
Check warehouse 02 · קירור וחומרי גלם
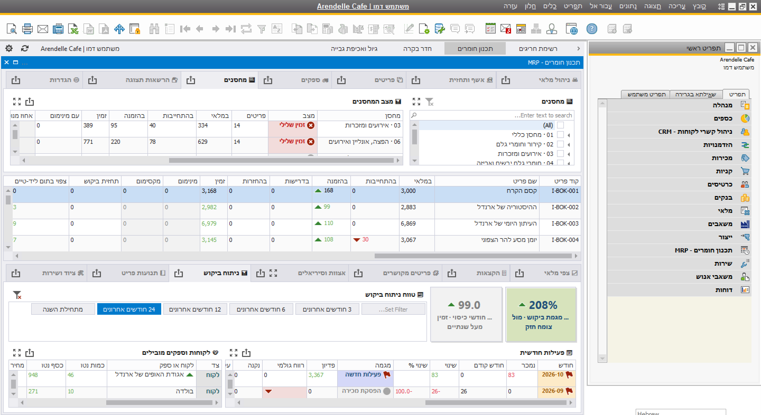[x=560, y=144]
